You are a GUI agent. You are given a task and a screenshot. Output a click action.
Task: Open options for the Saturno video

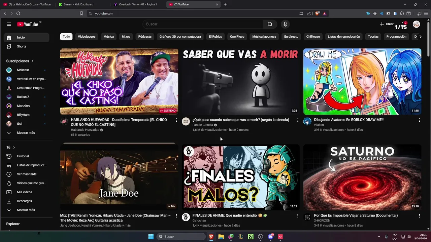(419, 216)
